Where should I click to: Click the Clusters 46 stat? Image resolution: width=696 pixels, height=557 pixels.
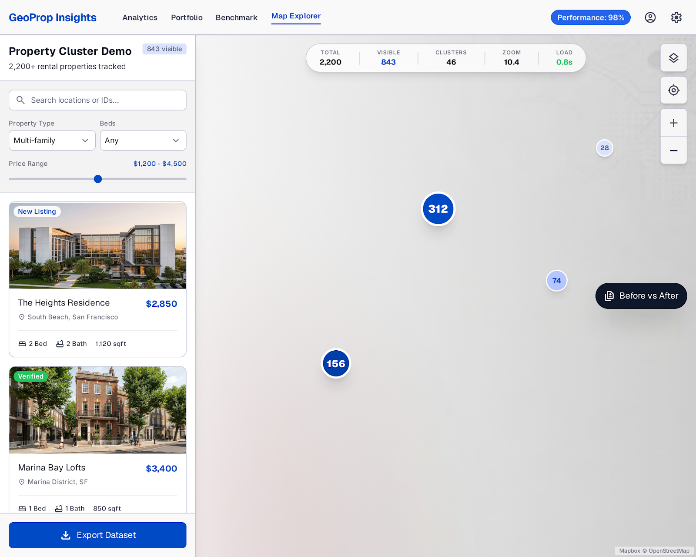click(x=451, y=58)
